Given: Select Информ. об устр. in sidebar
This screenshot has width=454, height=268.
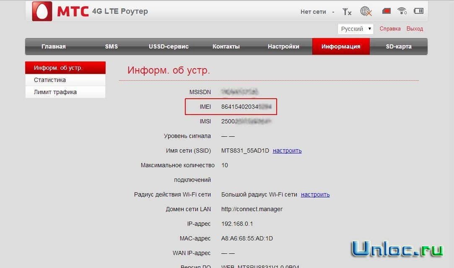Looking at the screenshot, I should 65,68.
